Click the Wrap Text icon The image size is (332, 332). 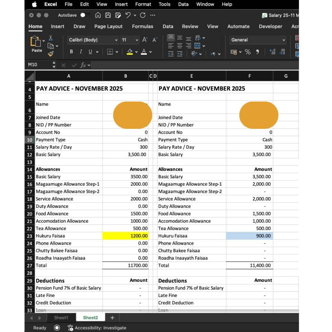(198, 38)
